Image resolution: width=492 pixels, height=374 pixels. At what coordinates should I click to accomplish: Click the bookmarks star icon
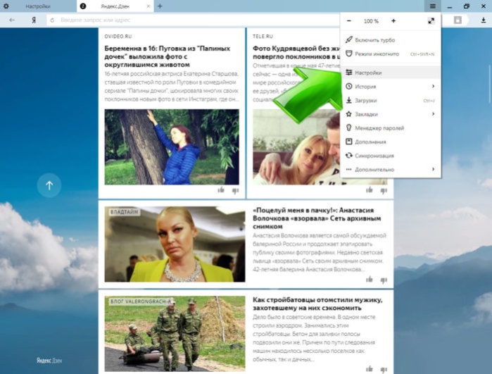coord(348,114)
